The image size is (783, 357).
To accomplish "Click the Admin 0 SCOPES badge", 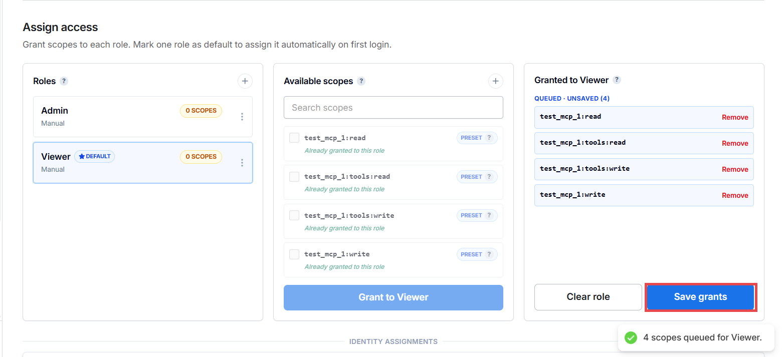I will (x=201, y=111).
